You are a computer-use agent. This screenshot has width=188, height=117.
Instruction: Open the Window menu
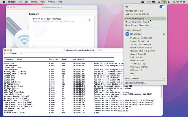51,2
